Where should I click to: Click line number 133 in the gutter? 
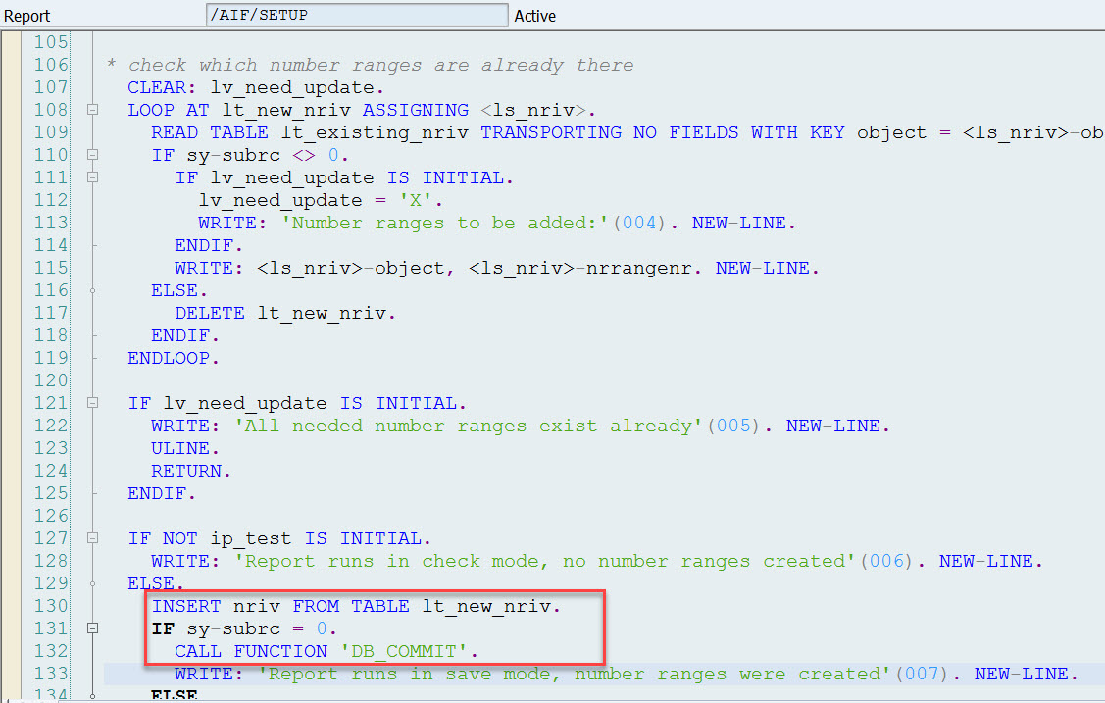pyautogui.click(x=51, y=674)
